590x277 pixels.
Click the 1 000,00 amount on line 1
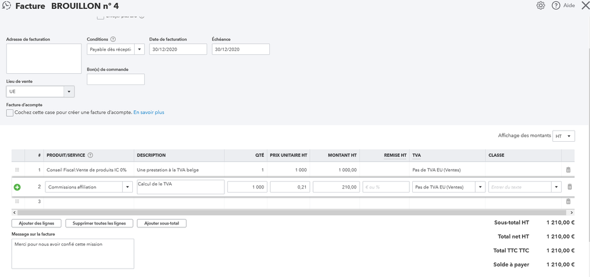coord(347,170)
